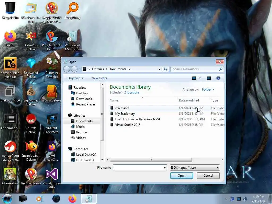Expand the address bar history dropdown

pos(159,69)
